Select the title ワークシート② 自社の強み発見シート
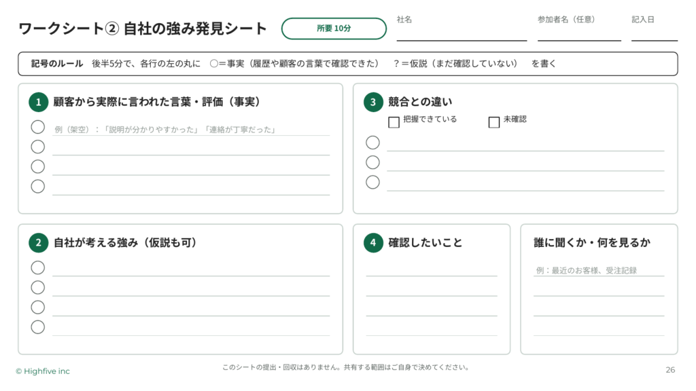 point(143,29)
